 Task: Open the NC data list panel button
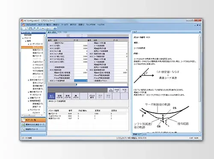coord(33,120)
